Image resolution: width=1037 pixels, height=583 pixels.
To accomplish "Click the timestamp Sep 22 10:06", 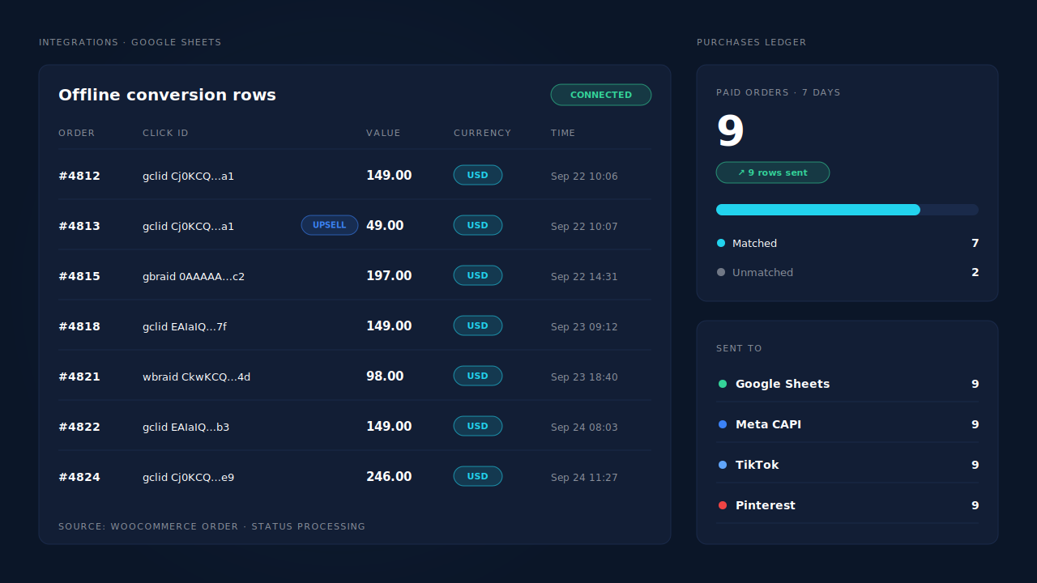I will 584,176.
